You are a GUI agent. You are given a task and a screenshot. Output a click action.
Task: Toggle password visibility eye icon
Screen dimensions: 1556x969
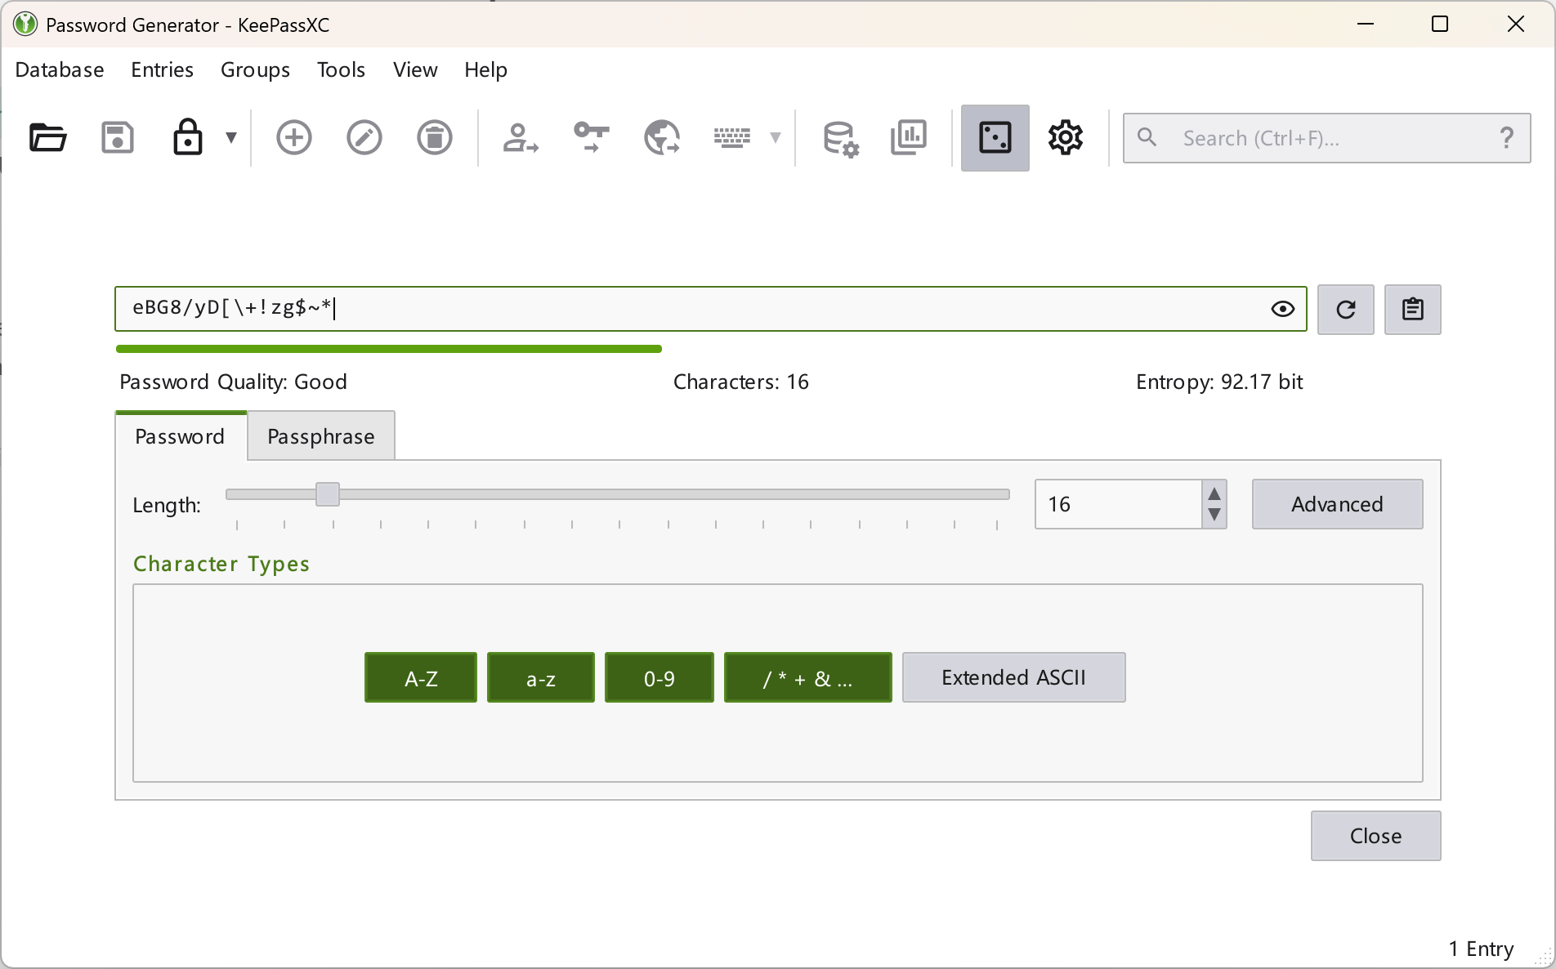pyautogui.click(x=1283, y=309)
